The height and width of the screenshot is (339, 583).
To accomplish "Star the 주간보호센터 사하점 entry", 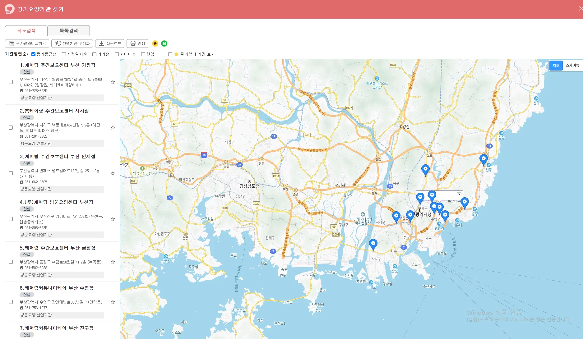I will click(x=113, y=128).
